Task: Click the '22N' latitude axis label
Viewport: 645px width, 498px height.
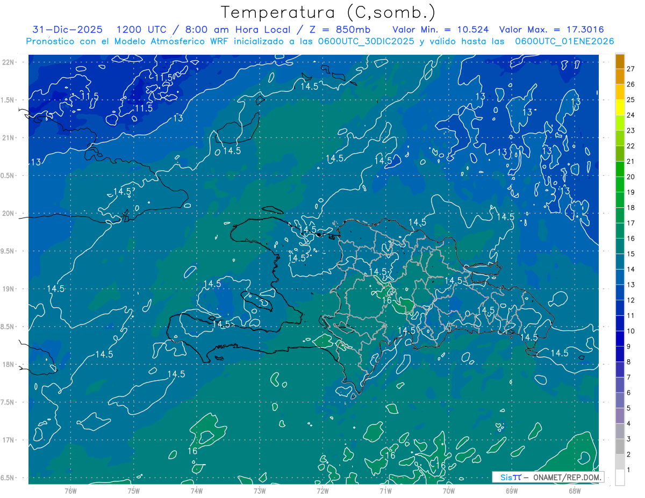Action: click(x=8, y=62)
